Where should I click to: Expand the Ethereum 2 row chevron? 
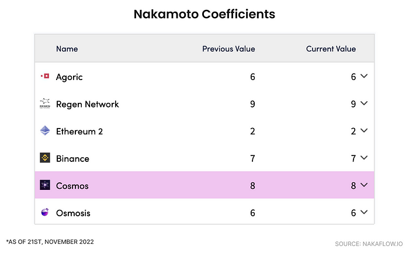tap(364, 130)
